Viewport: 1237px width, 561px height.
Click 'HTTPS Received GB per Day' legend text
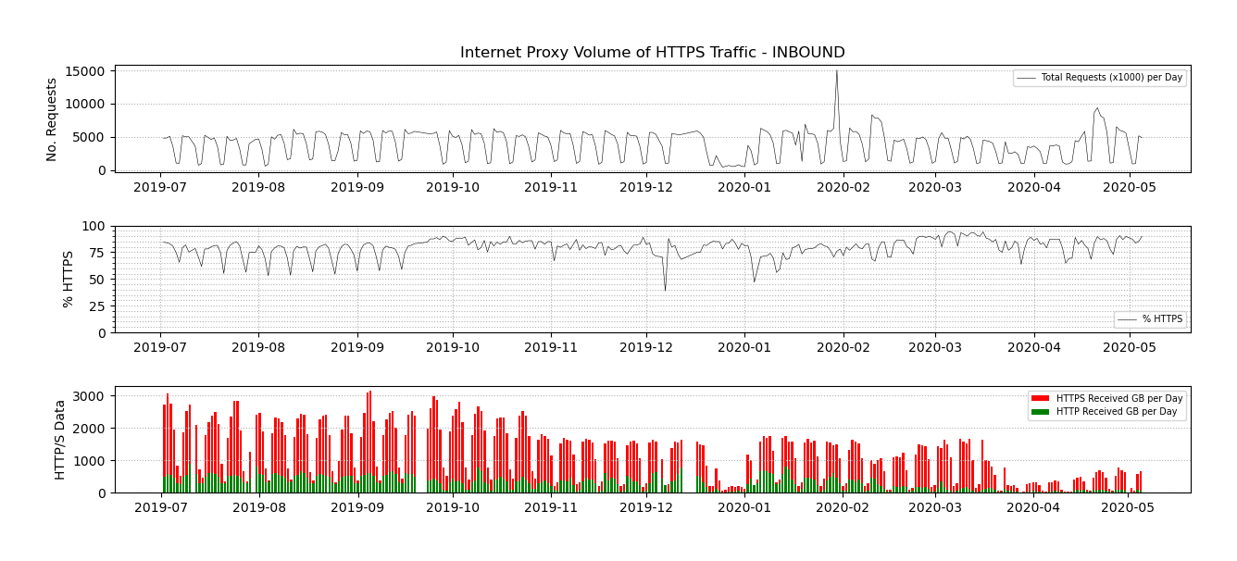click(1119, 398)
